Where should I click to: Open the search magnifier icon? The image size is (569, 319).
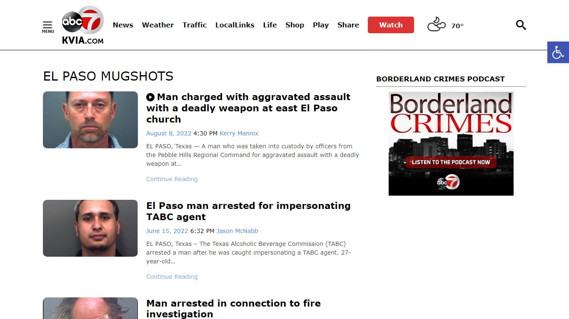pos(521,25)
